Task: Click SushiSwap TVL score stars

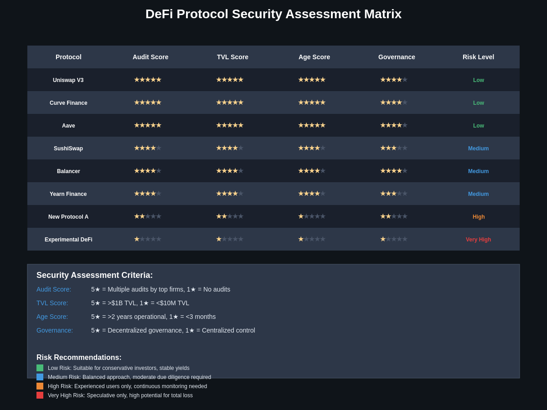Action: click(230, 148)
